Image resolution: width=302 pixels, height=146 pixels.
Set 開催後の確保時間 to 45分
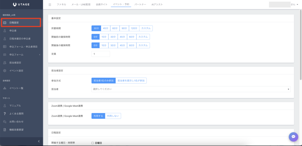pos(122,45)
